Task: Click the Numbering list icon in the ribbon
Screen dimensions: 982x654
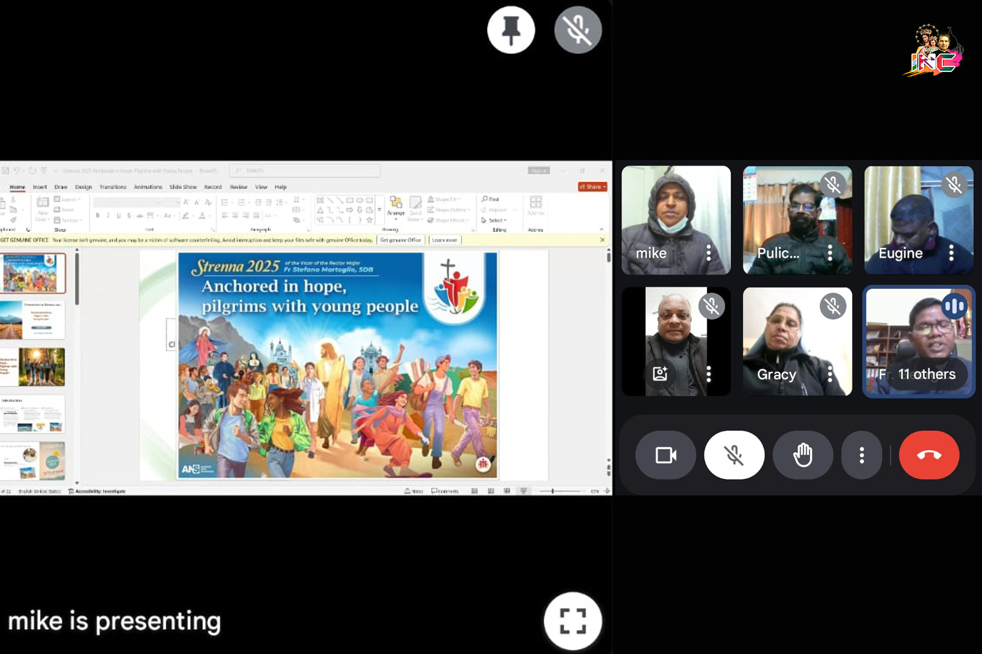Action: (241, 202)
